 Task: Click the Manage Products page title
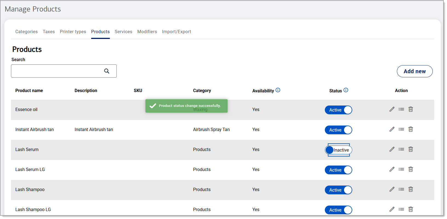pyautogui.click(x=33, y=9)
